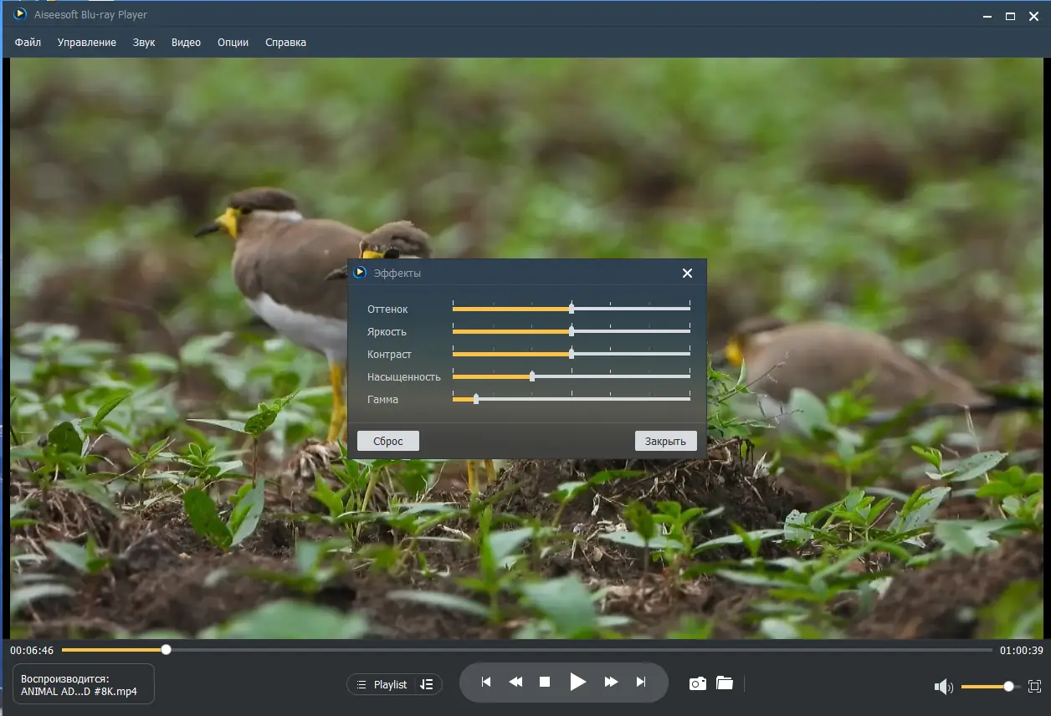1051x716 pixels.
Task: Stop the video playback
Action: (x=545, y=683)
